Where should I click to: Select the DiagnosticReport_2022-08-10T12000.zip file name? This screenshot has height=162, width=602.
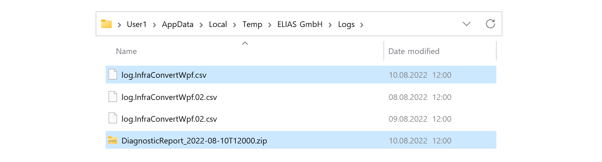click(x=194, y=141)
